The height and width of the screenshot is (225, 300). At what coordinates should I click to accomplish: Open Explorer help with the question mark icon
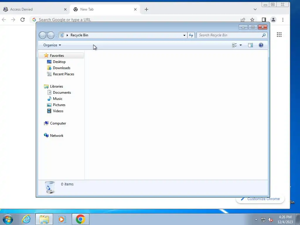pyautogui.click(x=261, y=45)
